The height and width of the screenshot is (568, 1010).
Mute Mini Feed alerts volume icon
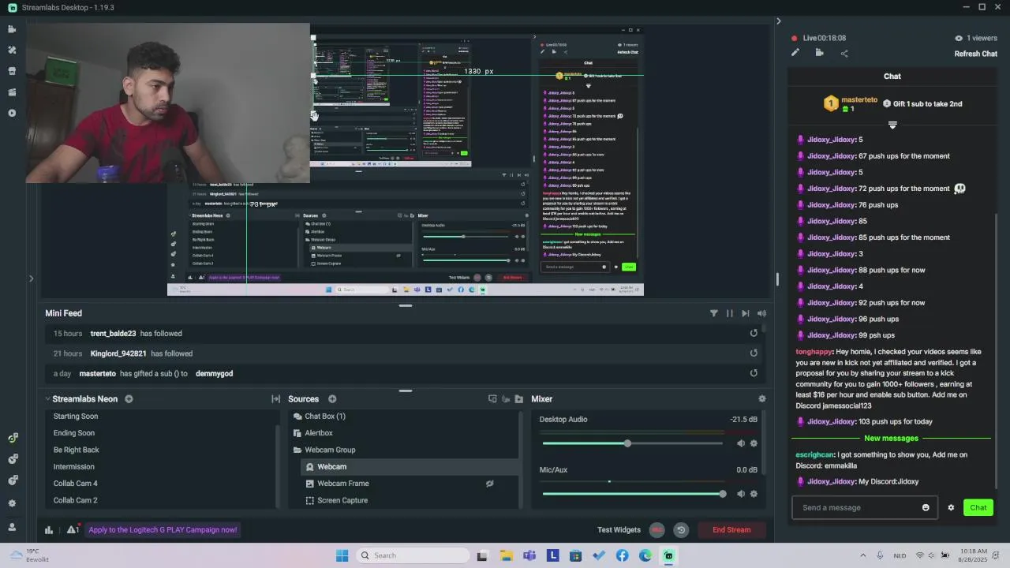[x=761, y=313]
